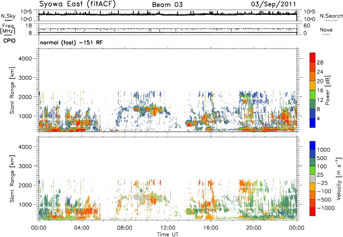
Task: Click the '20:00' time axis label
Action: 254,228
